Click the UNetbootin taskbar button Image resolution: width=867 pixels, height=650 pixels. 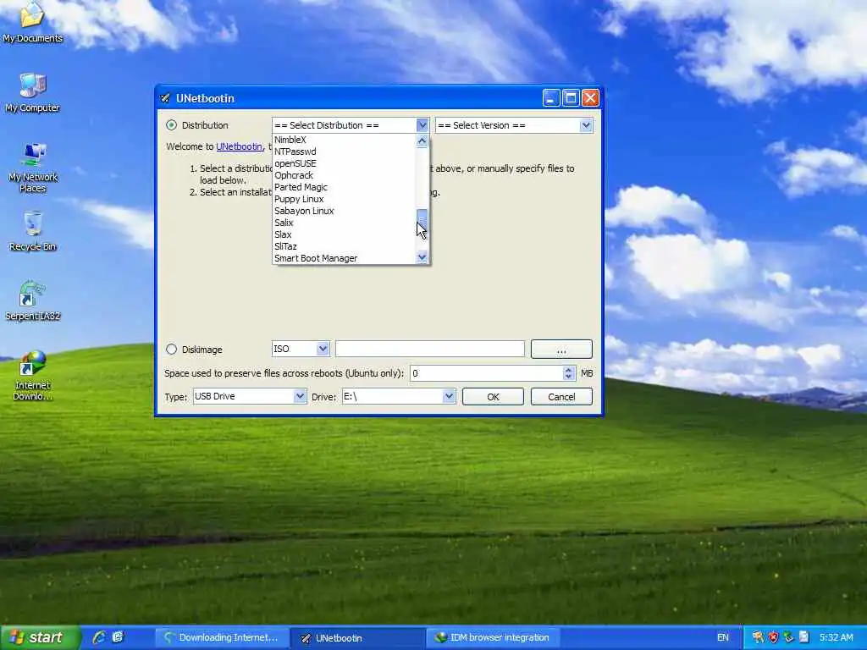tap(358, 638)
